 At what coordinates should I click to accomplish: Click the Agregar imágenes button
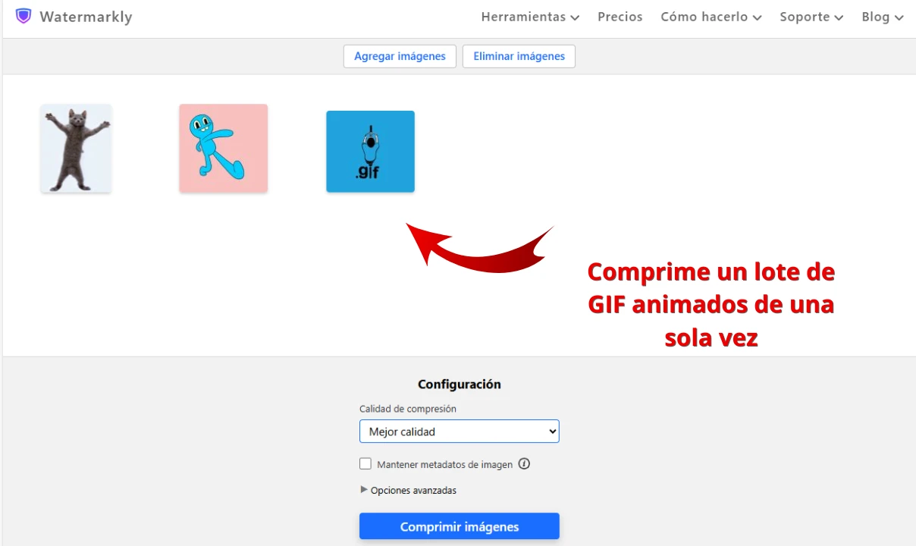click(x=400, y=56)
